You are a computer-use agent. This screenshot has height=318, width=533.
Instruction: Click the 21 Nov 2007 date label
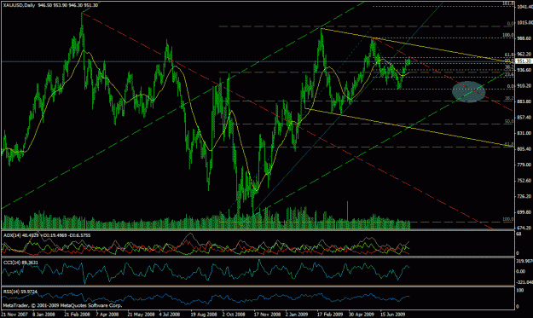14,315
